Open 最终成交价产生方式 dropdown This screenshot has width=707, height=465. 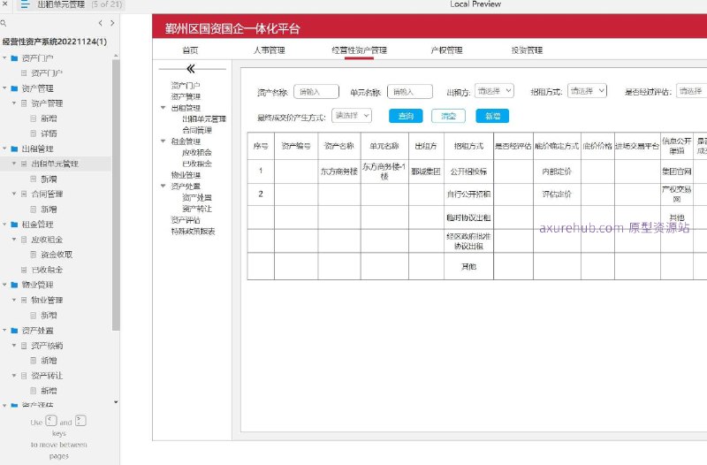click(x=352, y=116)
